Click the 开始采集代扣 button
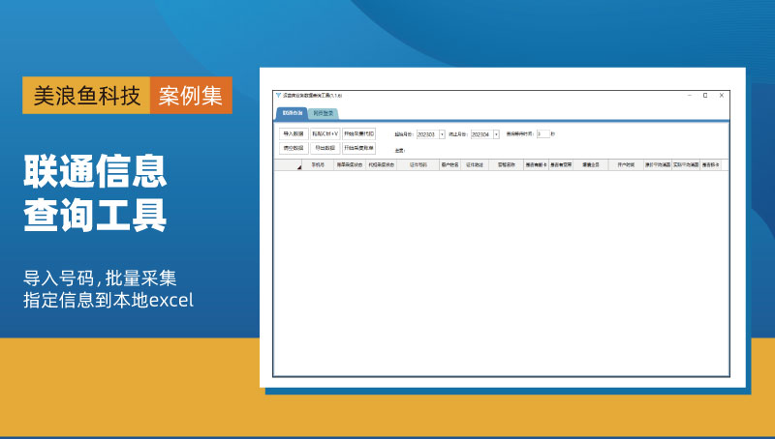The height and width of the screenshot is (439, 775). tap(358, 133)
